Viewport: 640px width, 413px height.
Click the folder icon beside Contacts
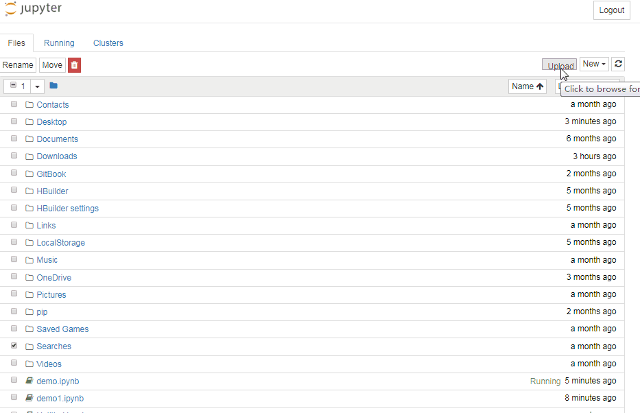click(29, 104)
